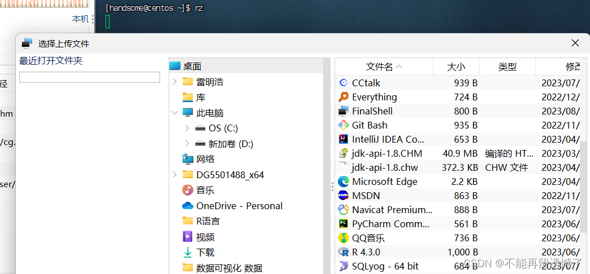Viewport: 590px width, 274px height.
Task: Sort by 文件名 column header
Action: click(384, 67)
